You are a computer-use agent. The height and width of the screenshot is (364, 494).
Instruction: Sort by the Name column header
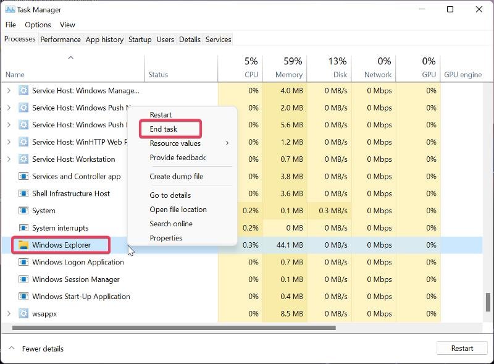click(x=73, y=67)
